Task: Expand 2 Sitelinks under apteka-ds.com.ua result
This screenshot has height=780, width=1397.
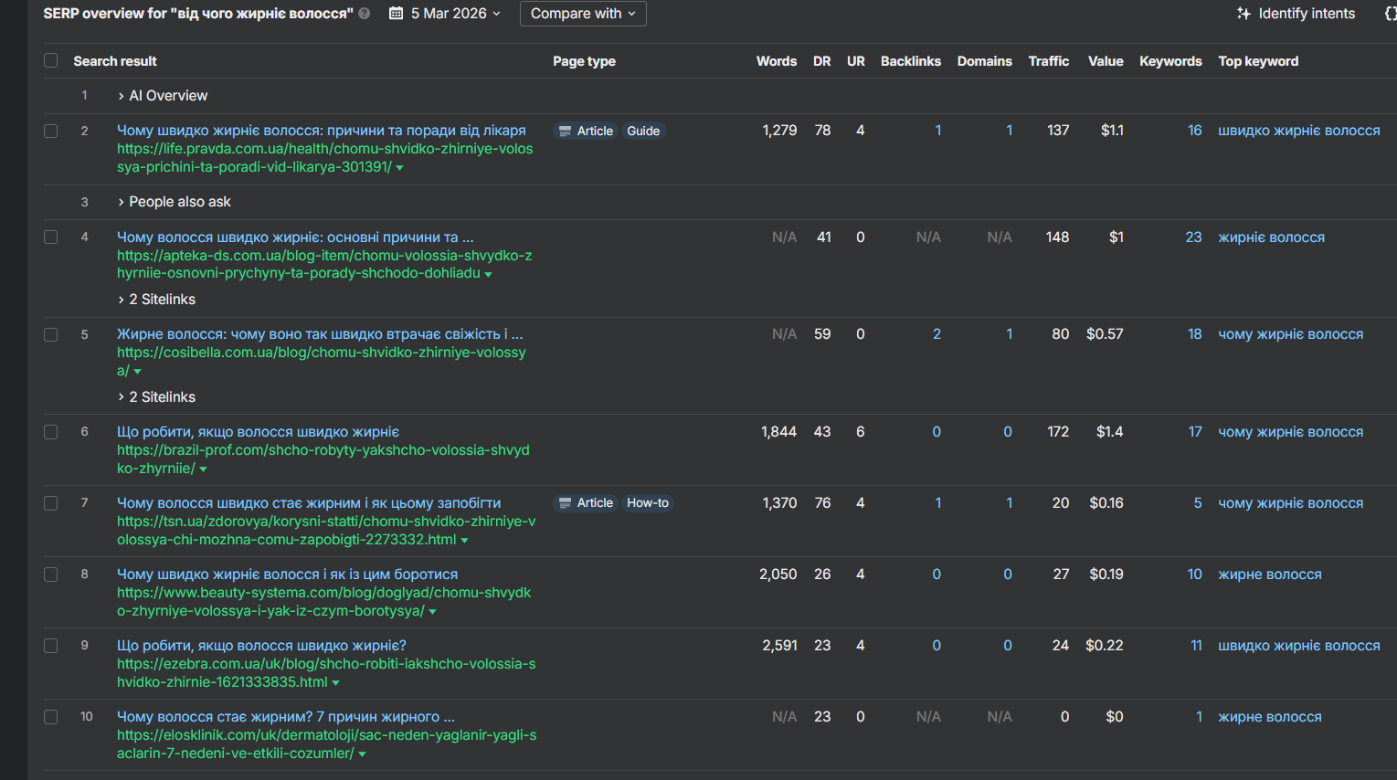Action: click(156, 300)
